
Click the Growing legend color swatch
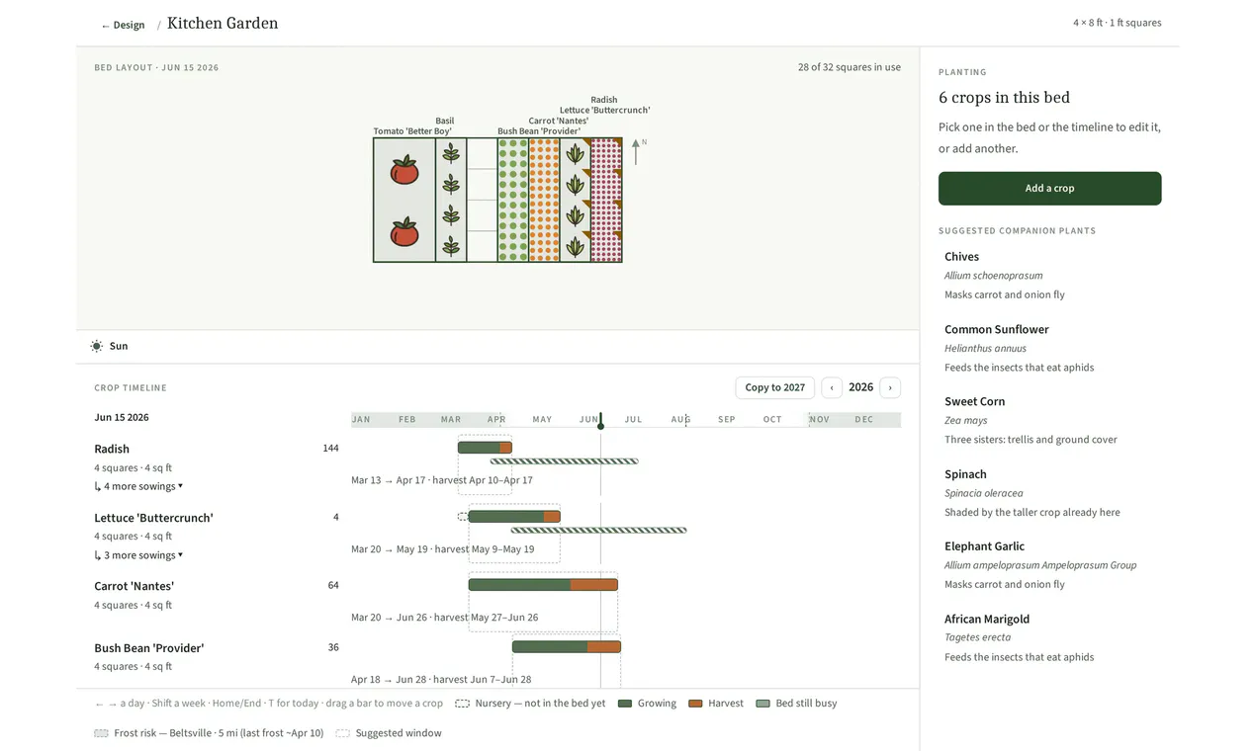pyautogui.click(x=625, y=704)
